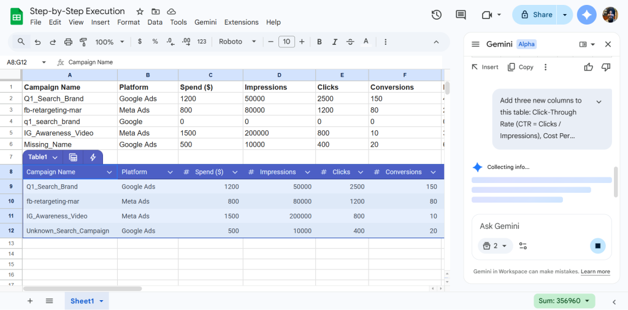The image size is (628, 310).
Task: Open version history clock icon
Action: tap(437, 15)
